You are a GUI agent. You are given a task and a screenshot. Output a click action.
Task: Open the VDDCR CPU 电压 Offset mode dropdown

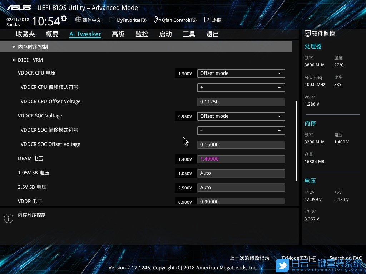tap(241, 73)
